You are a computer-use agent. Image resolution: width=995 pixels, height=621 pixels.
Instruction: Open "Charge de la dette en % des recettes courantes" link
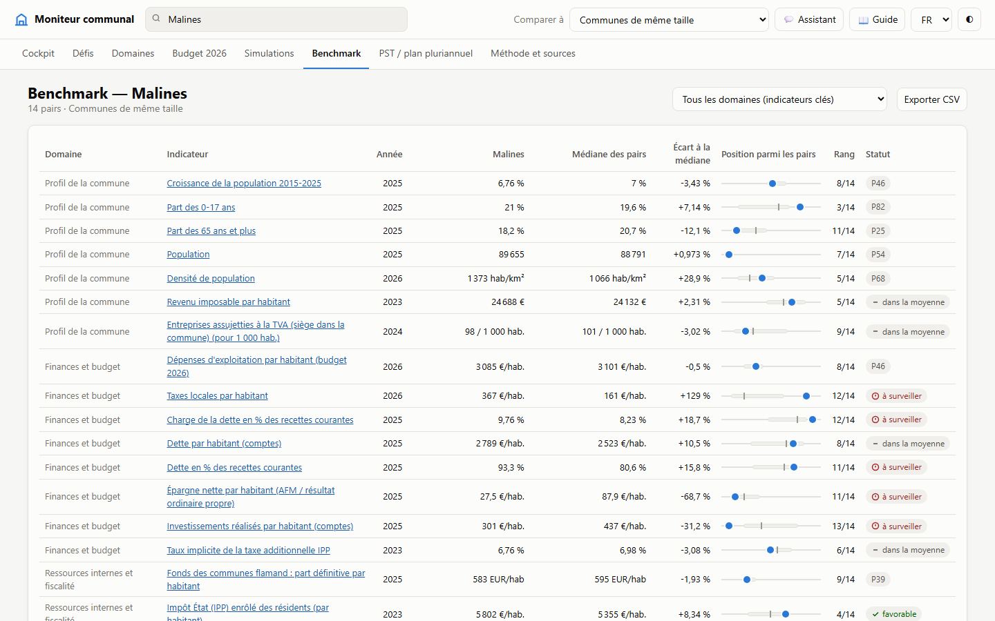[x=260, y=420]
